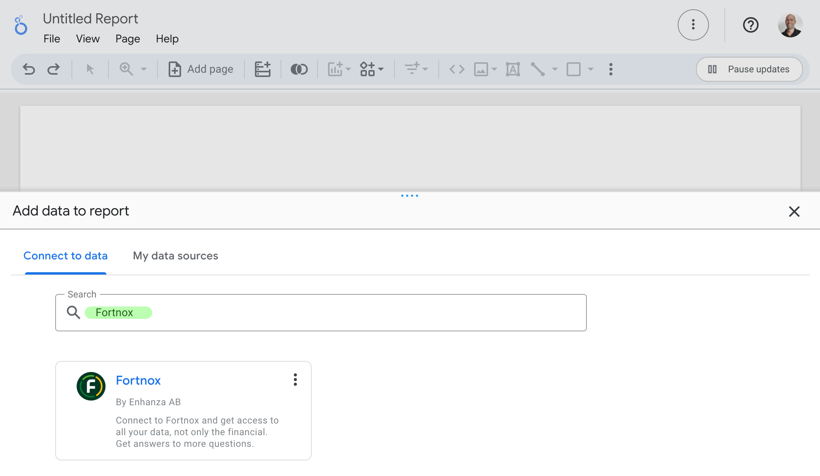Open the help question mark icon

[x=750, y=25]
